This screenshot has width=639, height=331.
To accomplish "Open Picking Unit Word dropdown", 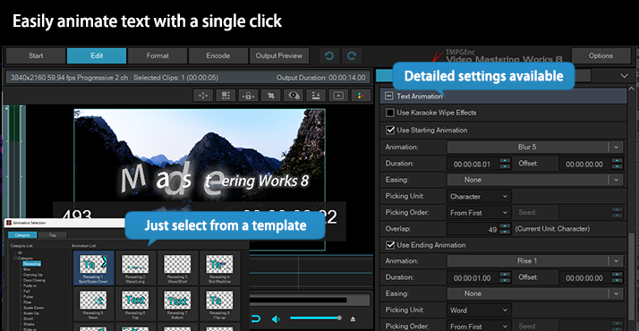I will click(479, 310).
